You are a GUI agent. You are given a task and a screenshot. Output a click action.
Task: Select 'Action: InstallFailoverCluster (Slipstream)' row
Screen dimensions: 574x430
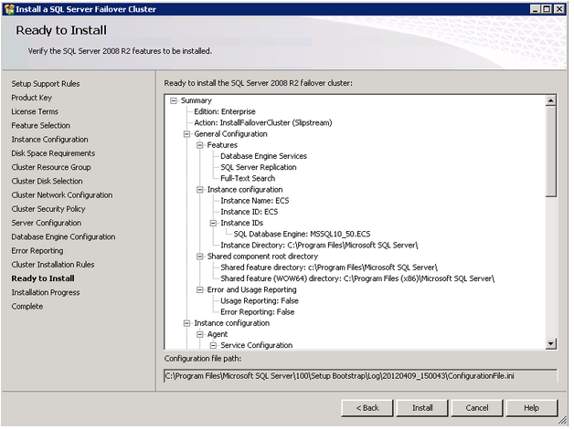click(263, 123)
